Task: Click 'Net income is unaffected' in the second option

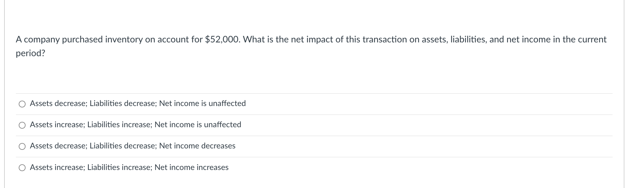Action: pyautogui.click(x=198, y=125)
